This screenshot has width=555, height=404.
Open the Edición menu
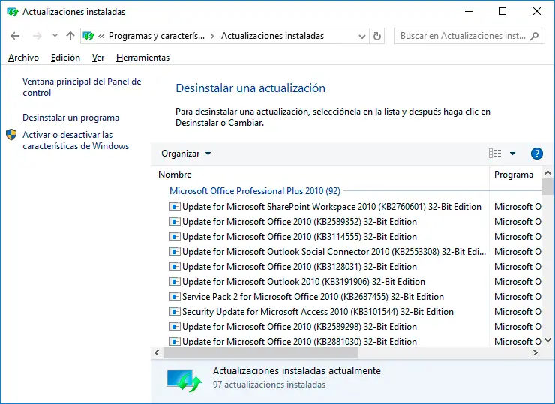pos(65,58)
